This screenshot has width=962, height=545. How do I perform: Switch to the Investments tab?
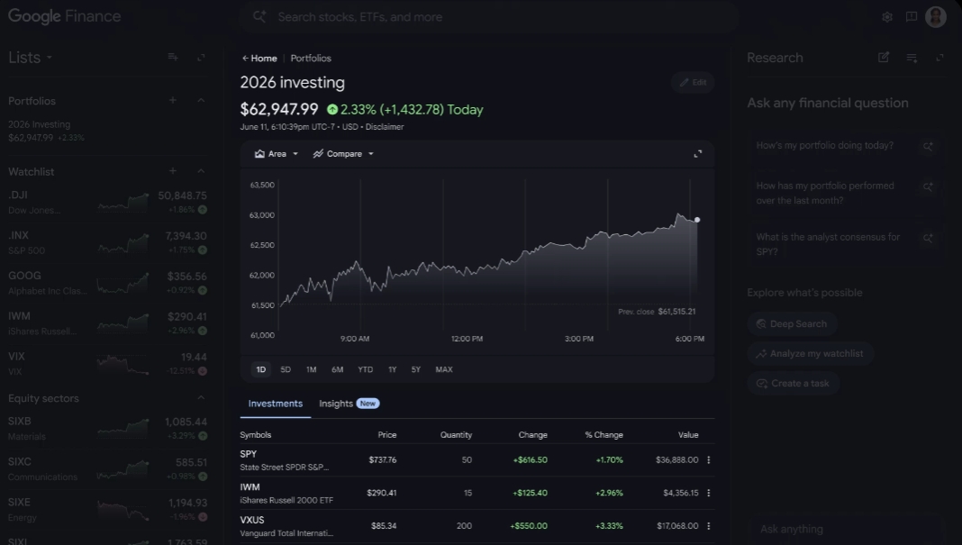(x=276, y=404)
